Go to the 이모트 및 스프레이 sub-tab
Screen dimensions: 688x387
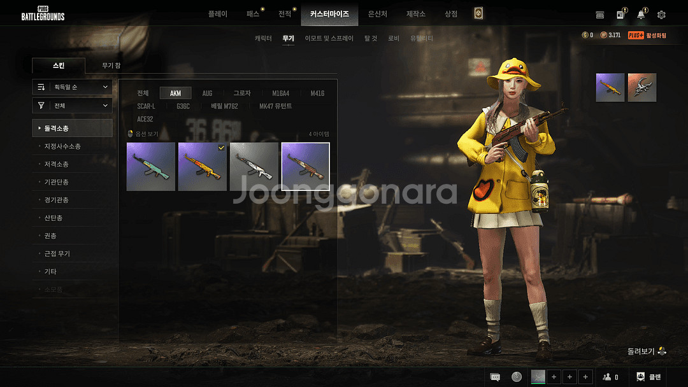tap(329, 39)
